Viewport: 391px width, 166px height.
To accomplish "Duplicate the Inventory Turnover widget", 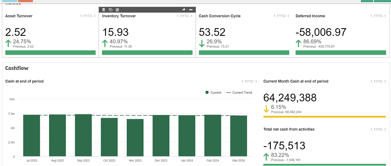I will 111,9.
